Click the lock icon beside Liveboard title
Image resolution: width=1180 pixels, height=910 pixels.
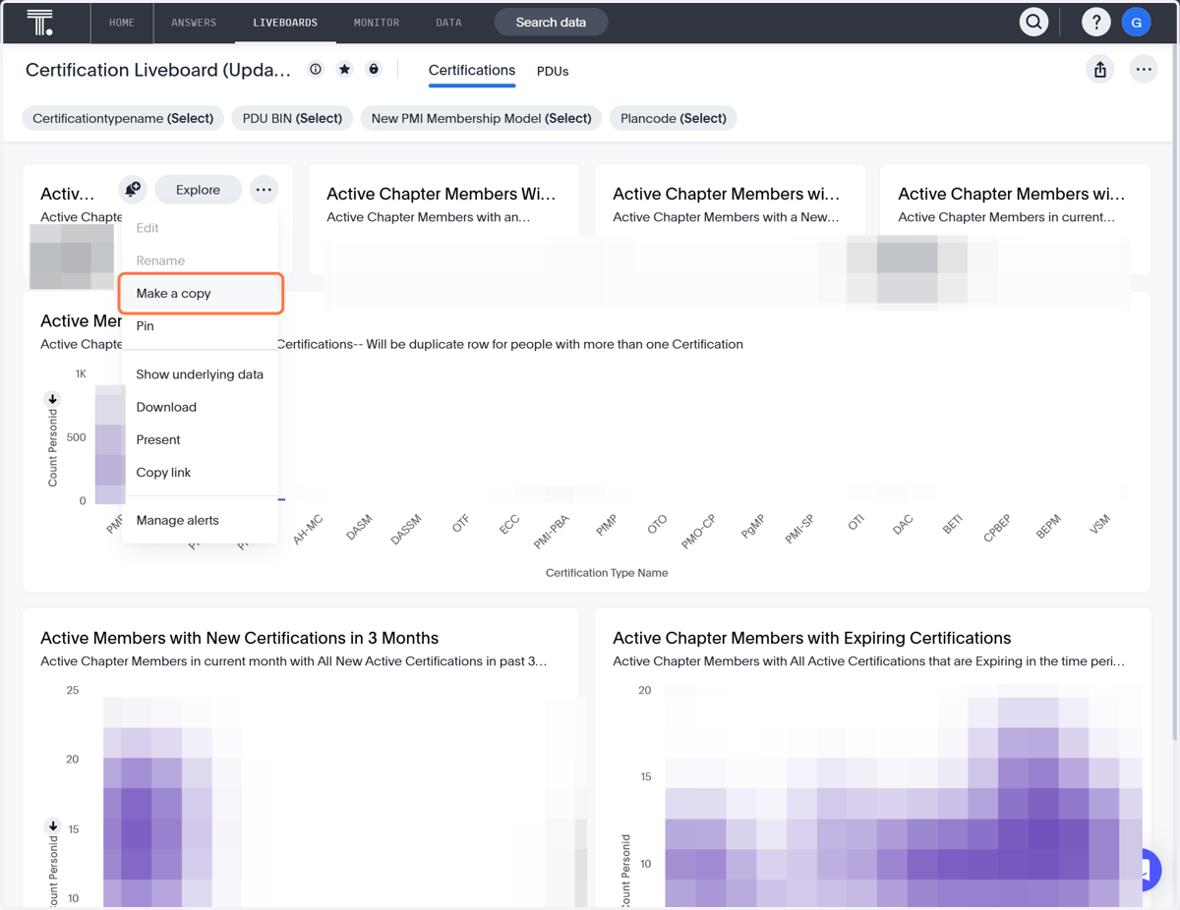click(374, 70)
